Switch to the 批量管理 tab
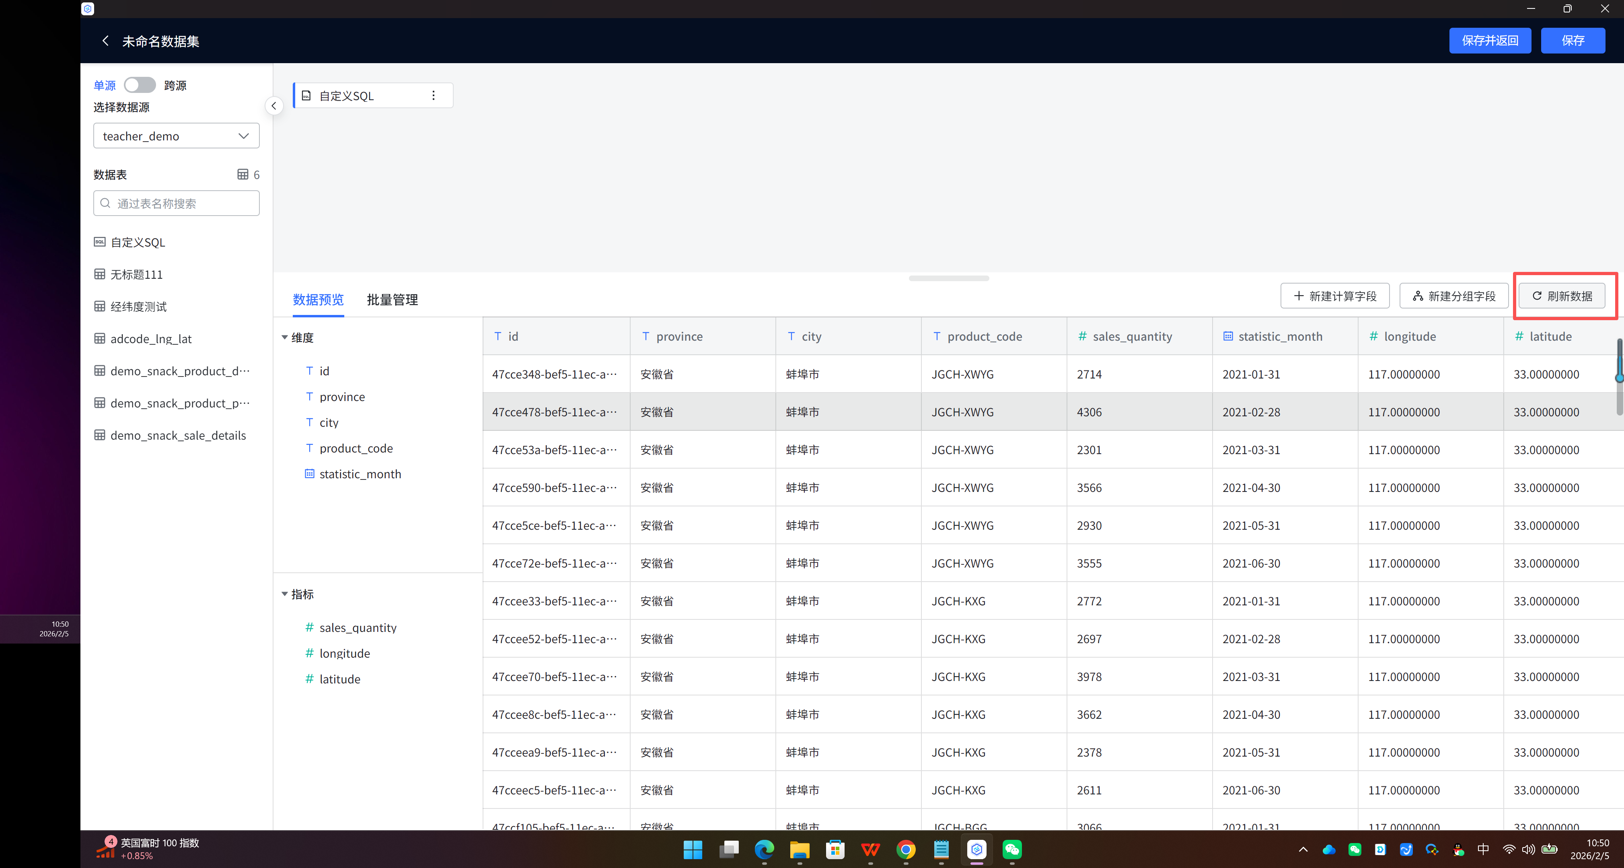 392,300
